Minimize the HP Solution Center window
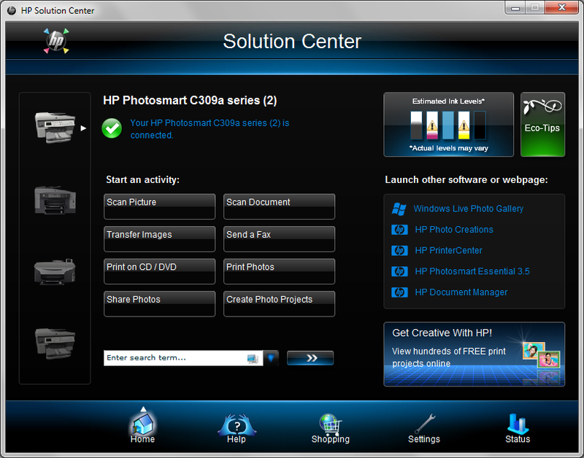 click(515, 8)
